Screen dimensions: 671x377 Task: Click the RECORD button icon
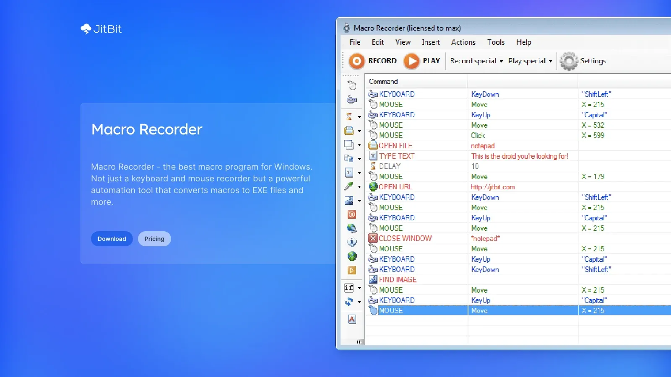coord(356,61)
